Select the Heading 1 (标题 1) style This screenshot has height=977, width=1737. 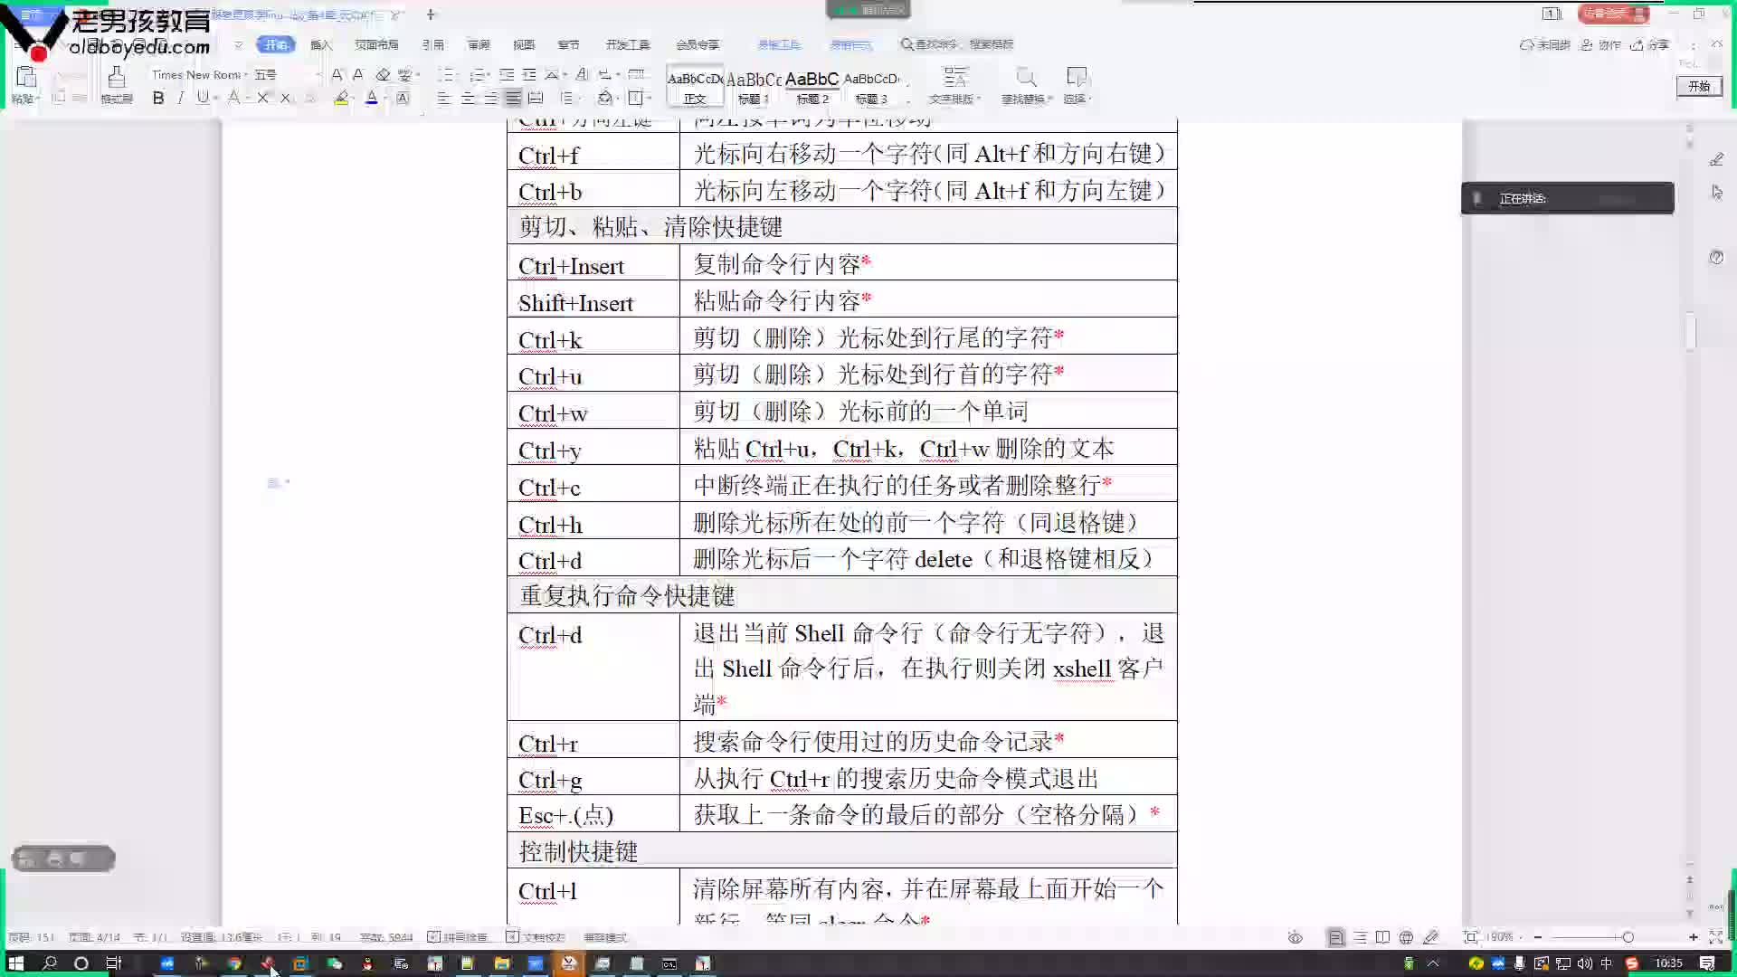click(754, 87)
